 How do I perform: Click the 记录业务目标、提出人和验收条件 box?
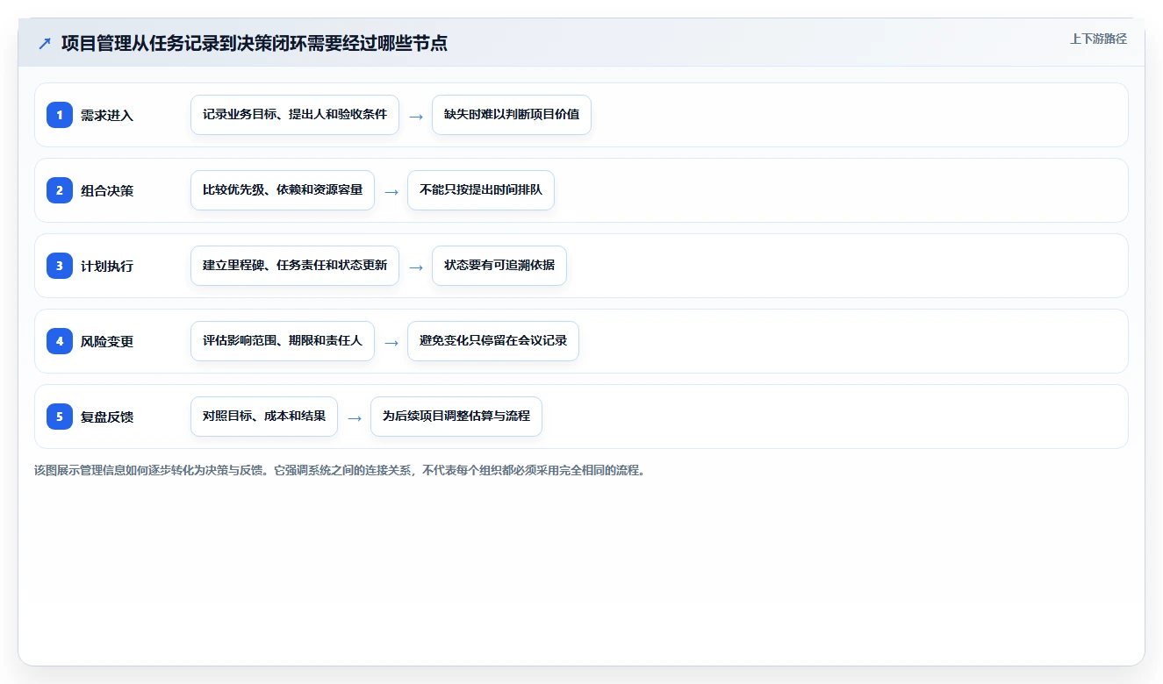click(295, 115)
